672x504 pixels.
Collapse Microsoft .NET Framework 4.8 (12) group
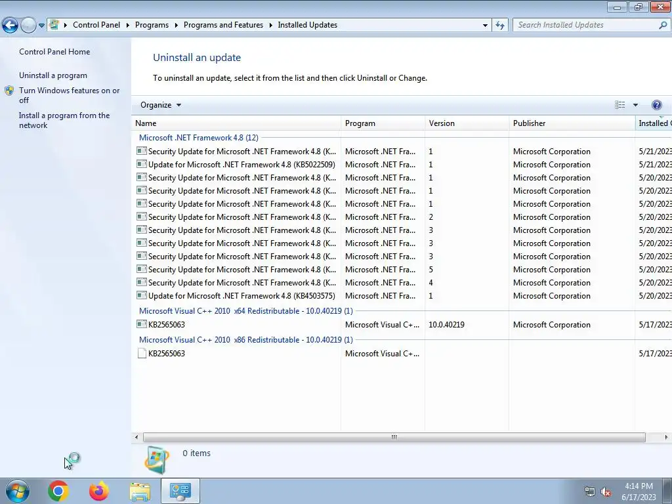tap(198, 138)
